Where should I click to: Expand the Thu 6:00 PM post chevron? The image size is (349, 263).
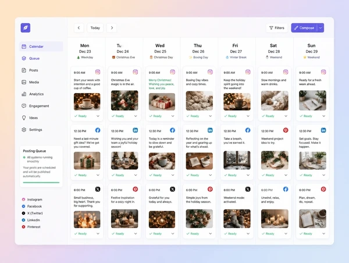211,233
